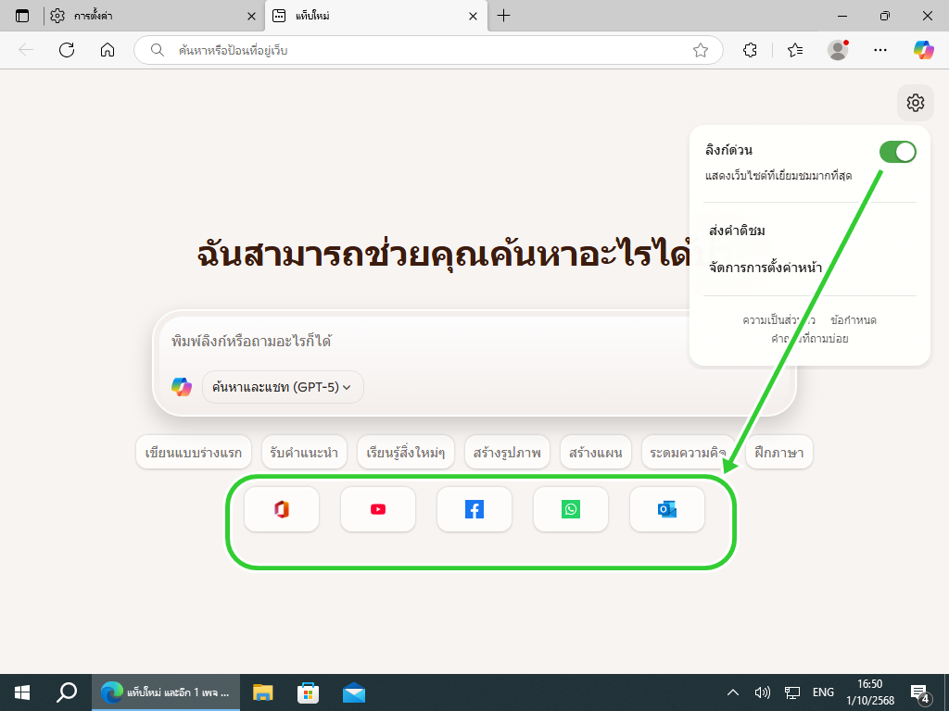The width and height of the screenshot is (949, 711).
Task: Open the browser's three-dot settings menu
Action: pyautogui.click(x=880, y=50)
